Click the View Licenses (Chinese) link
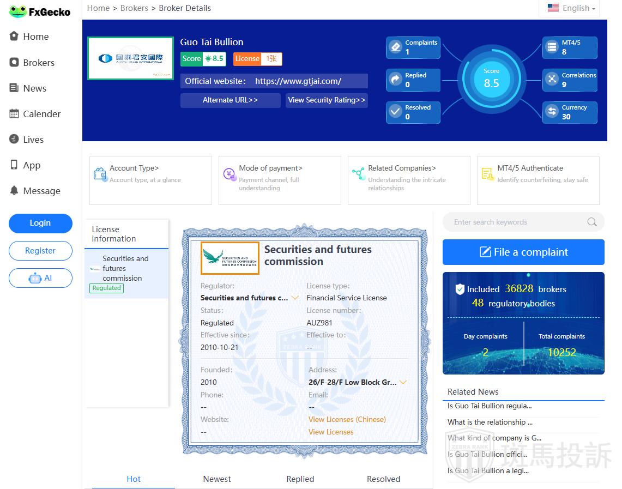The height and width of the screenshot is (489, 622). [x=347, y=419]
